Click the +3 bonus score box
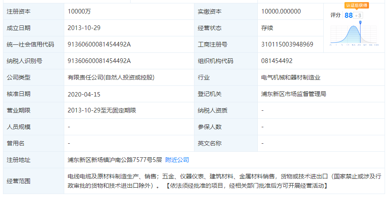This screenshot has height=197, width=388. [x=358, y=15]
